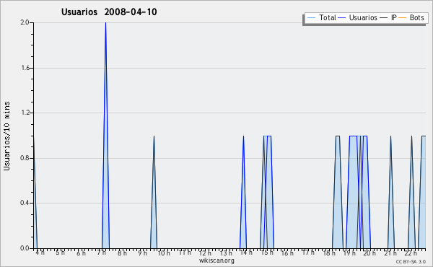Click the 22 h x-axis label

pyautogui.click(x=411, y=253)
